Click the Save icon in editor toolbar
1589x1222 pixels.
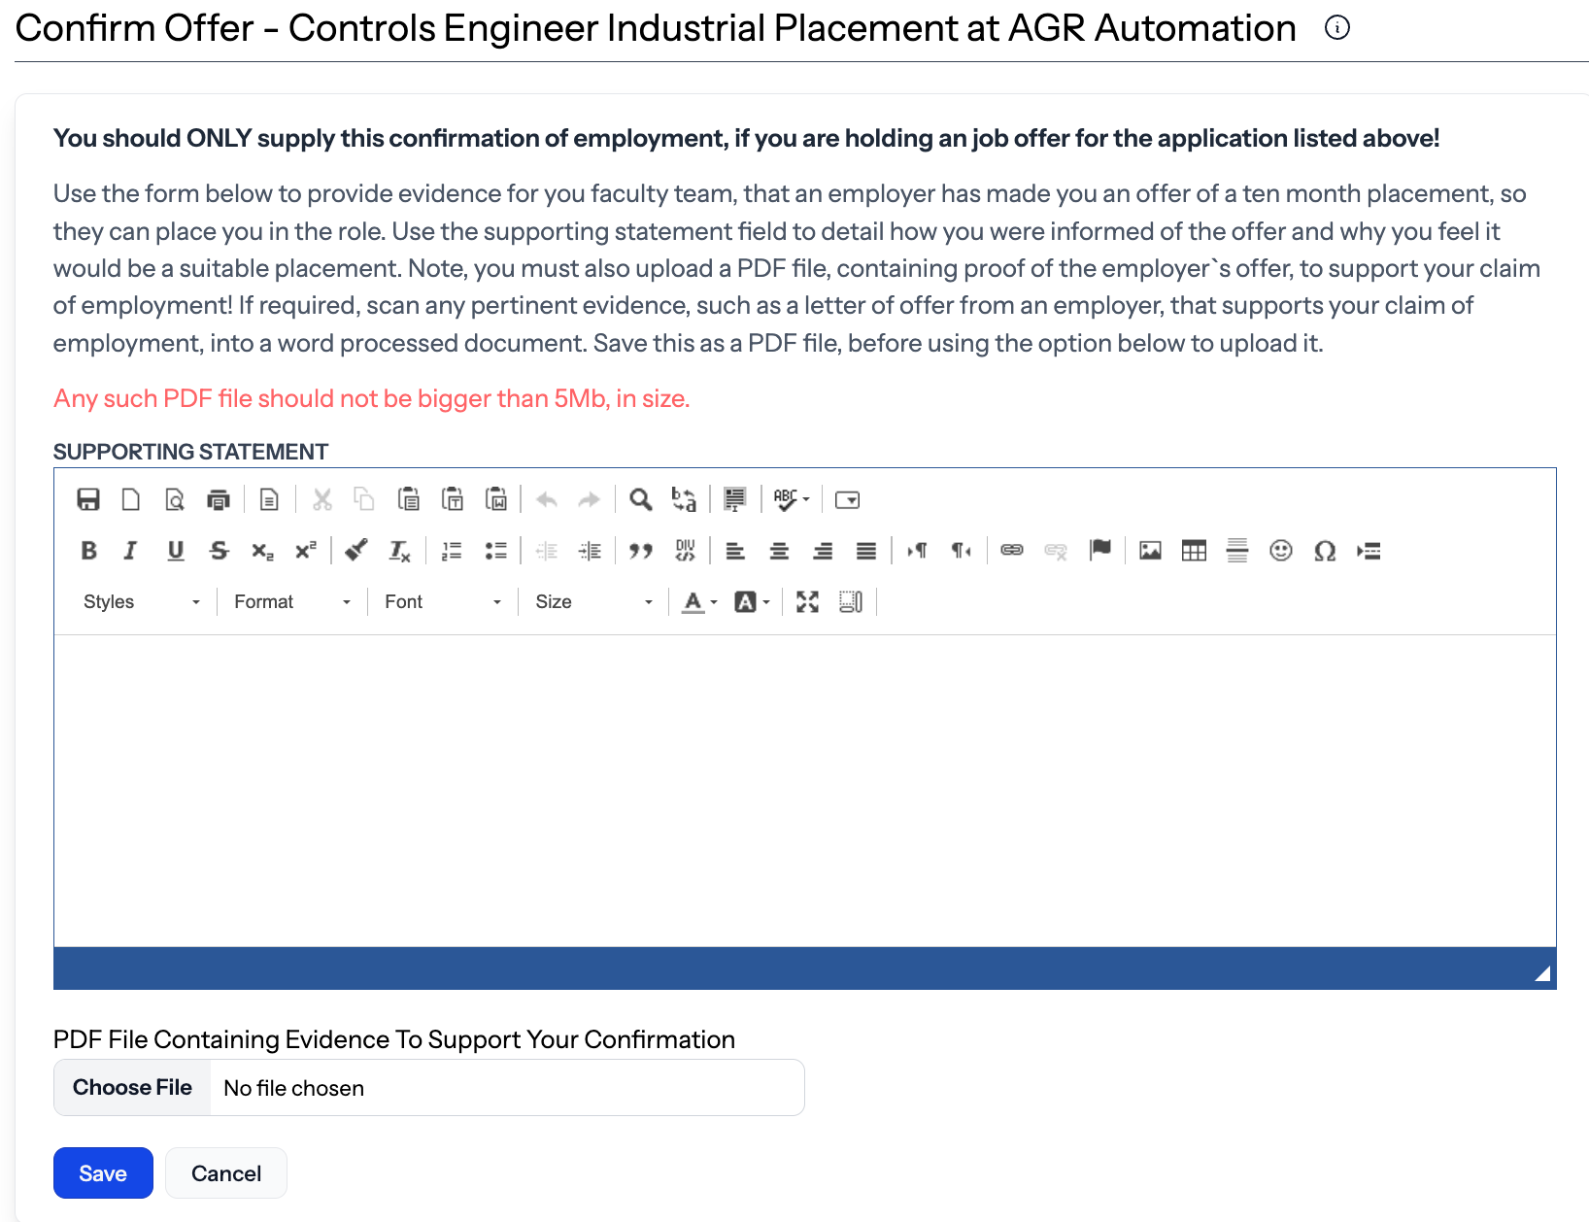(x=88, y=499)
